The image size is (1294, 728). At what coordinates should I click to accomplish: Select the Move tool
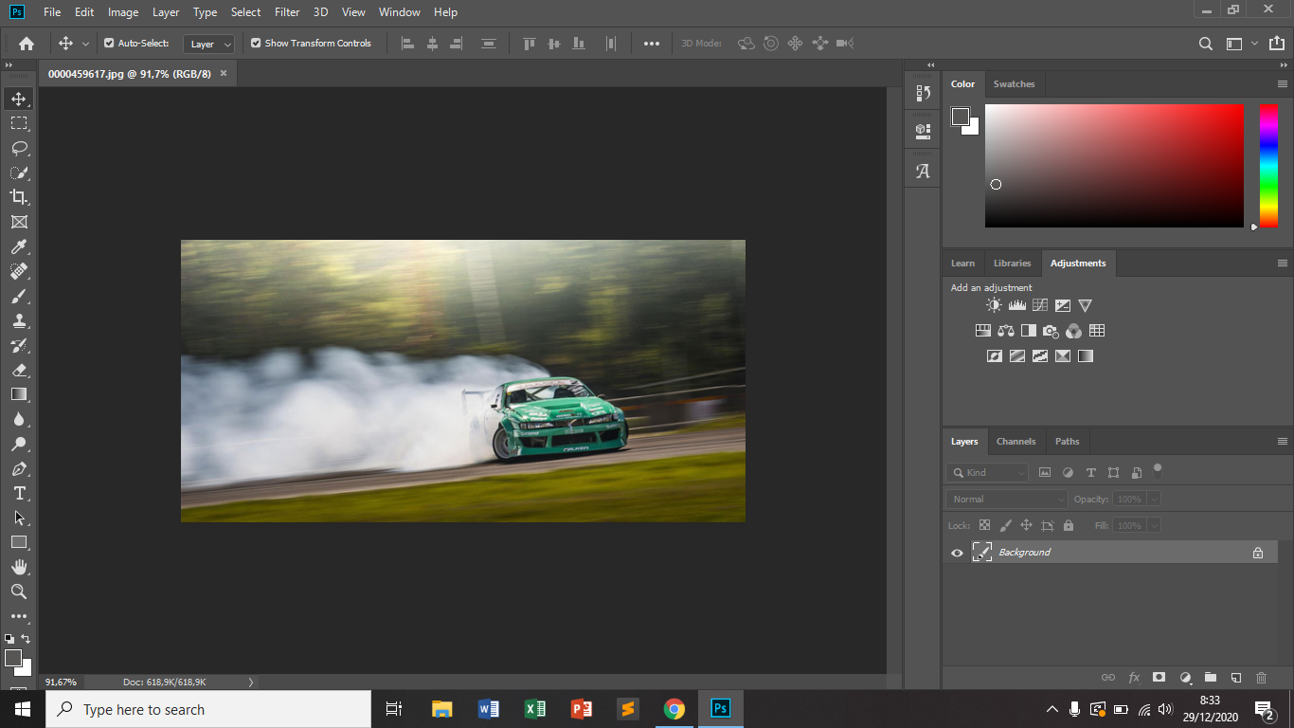pyautogui.click(x=19, y=98)
